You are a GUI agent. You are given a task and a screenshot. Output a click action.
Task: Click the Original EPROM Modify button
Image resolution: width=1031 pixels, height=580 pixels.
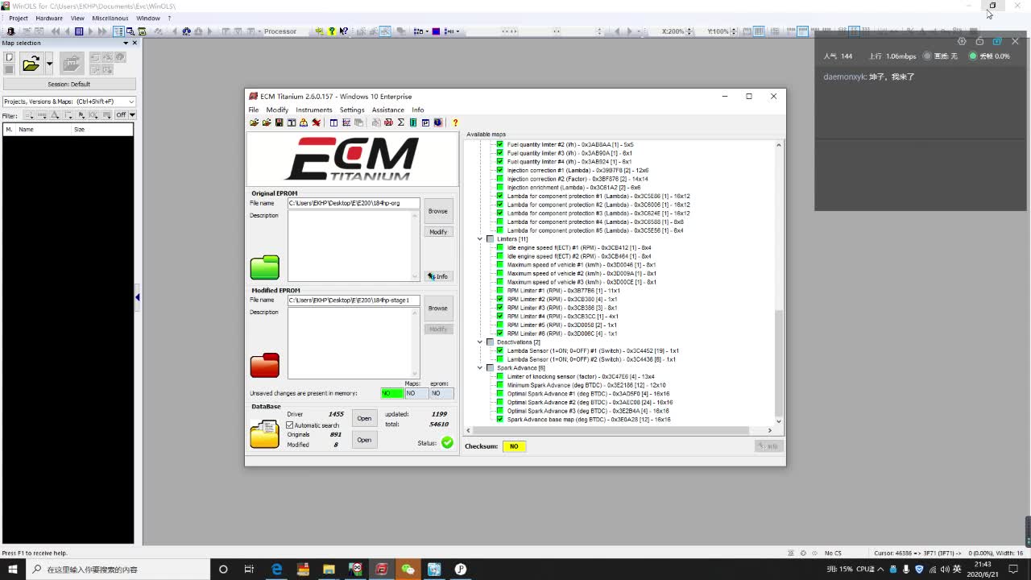point(438,232)
